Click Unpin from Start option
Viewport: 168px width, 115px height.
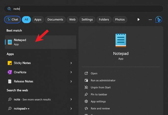tap(101, 88)
